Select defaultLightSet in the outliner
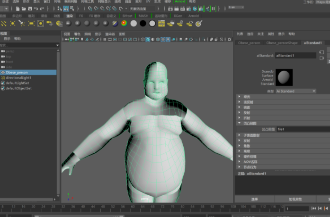 [18, 83]
